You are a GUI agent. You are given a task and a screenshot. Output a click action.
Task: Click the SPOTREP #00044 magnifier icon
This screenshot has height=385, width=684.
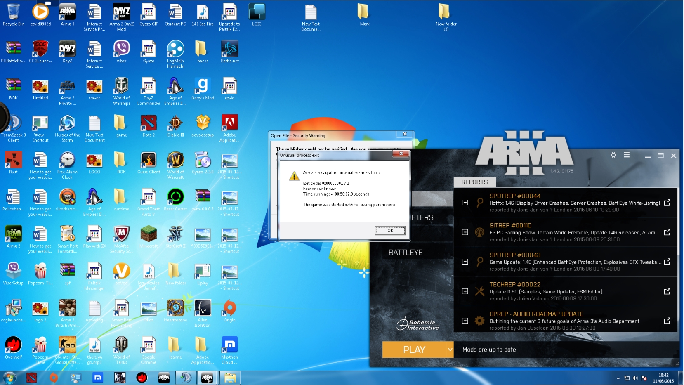(x=479, y=203)
